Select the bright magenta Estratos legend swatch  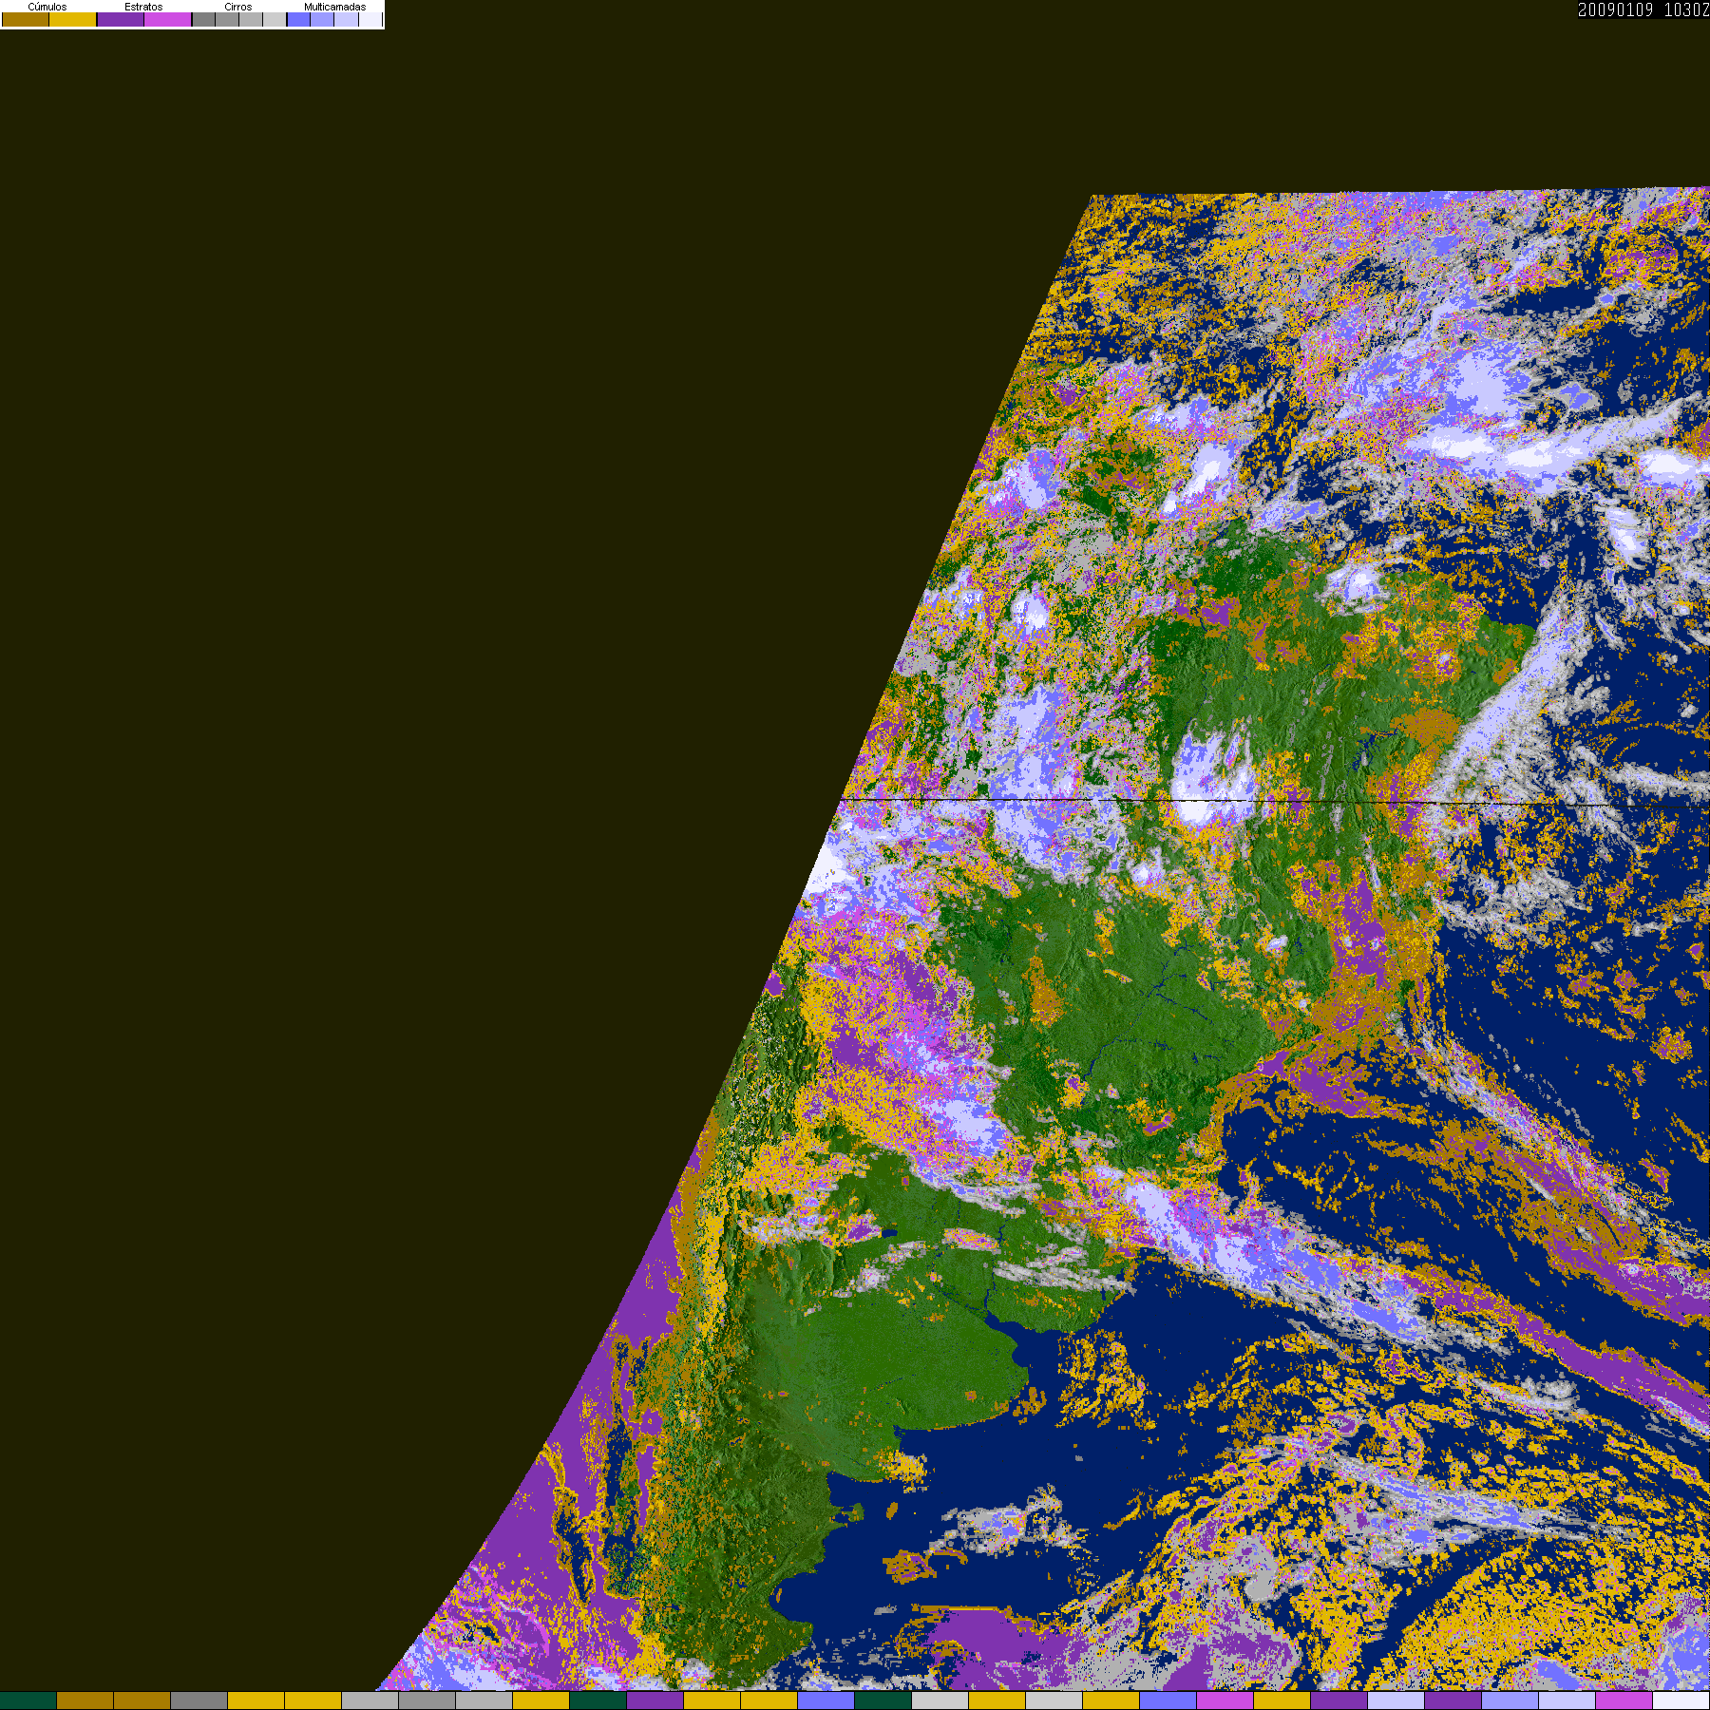click(x=168, y=20)
